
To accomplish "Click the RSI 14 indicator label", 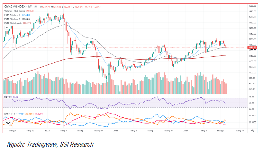I will (8, 97).
